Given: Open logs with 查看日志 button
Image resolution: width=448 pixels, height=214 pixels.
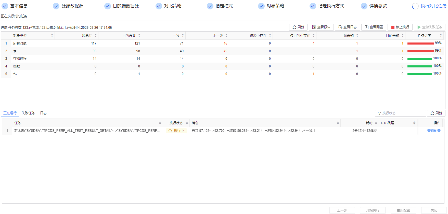Looking at the screenshot, I should (x=348, y=27).
